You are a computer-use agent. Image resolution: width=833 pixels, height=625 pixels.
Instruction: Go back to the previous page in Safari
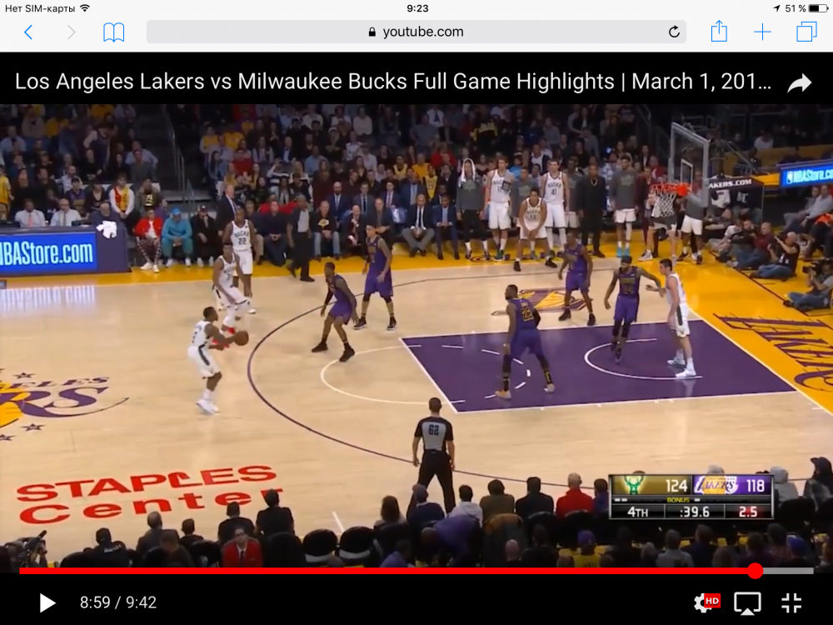pos(28,32)
